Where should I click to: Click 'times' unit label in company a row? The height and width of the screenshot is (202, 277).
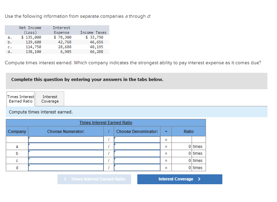[x=197, y=147]
